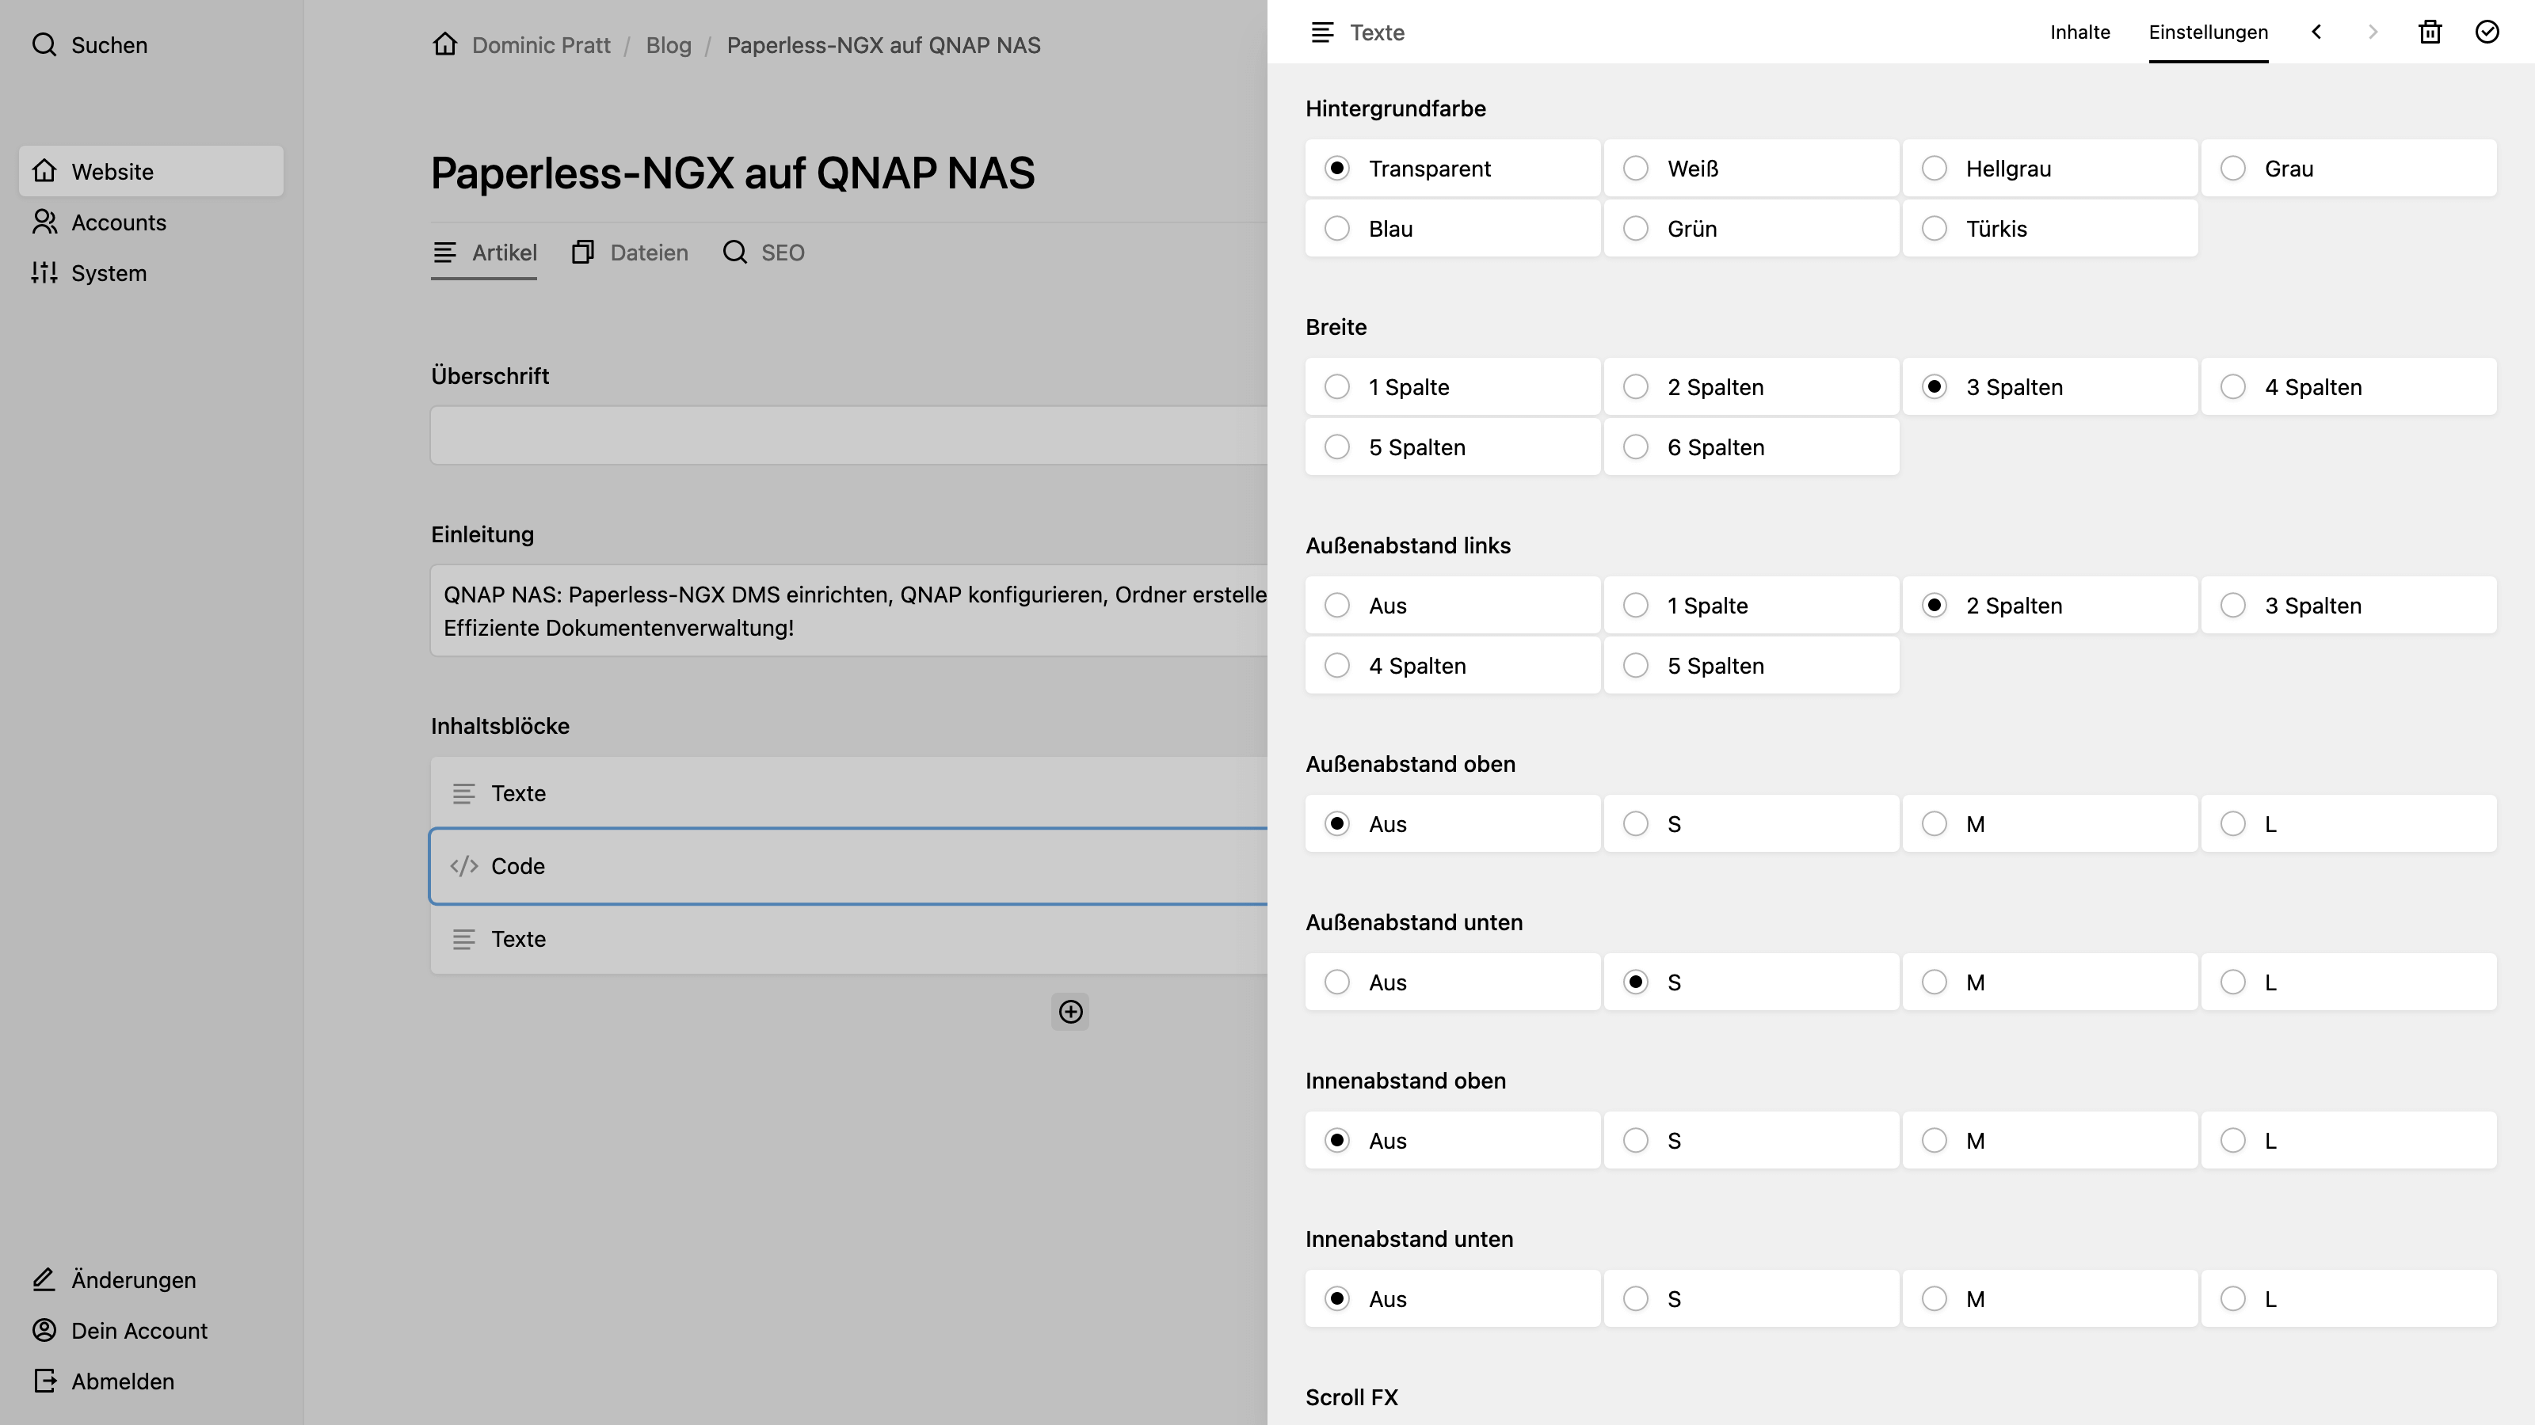Open the last Texte content block

point(848,939)
